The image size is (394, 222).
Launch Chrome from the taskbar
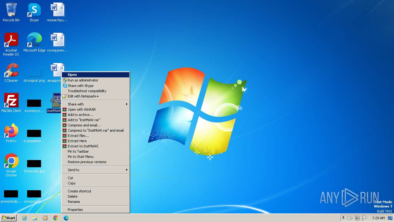coord(56,218)
